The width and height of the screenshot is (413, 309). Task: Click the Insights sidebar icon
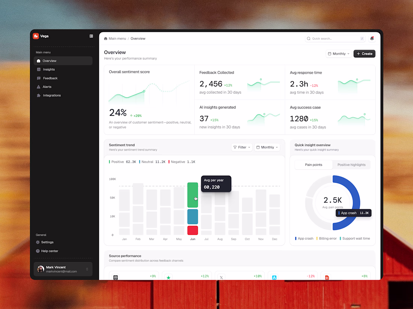pyautogui.click(x=39, y=69)
